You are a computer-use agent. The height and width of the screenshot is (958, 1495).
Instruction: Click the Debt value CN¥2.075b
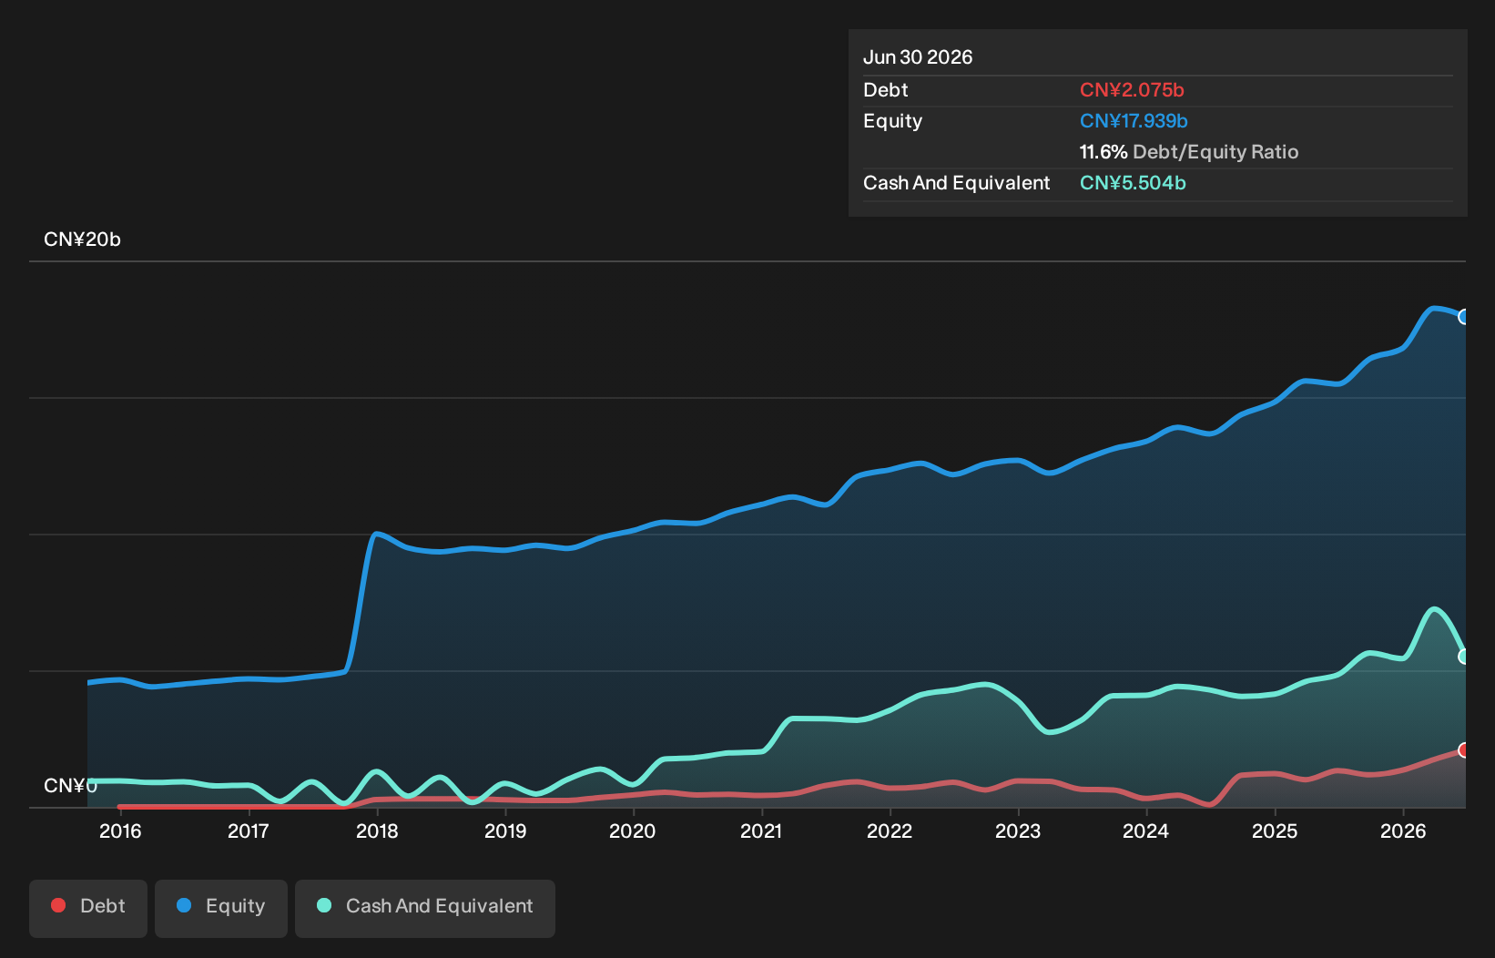pos(1132,90)
